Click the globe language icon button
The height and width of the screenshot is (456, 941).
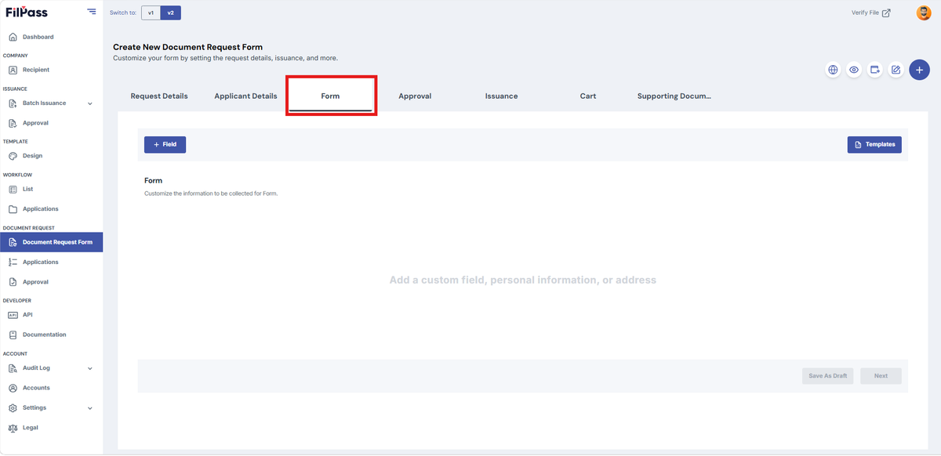tap(833, 70)
